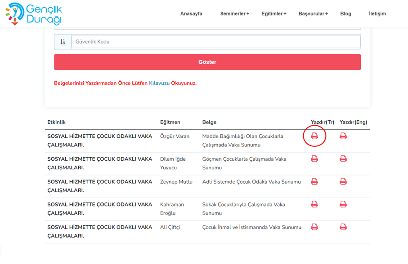This screenshot has height=264, width=408.
Task: Click Sokak Çocuklarıyla Çalışmada Vaka Sunumu text
Action: point(244,209)
